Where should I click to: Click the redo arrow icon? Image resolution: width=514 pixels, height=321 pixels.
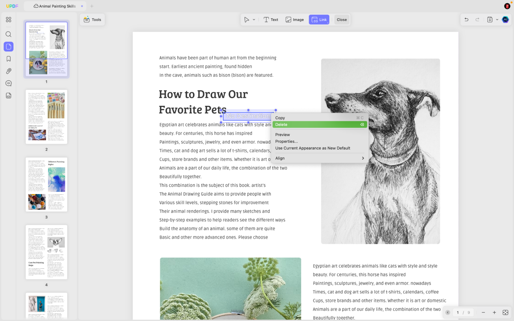click(477, 20)
